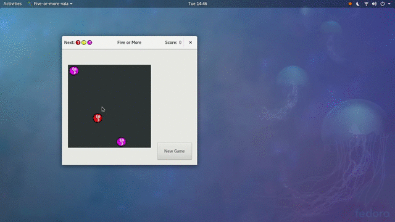Open the Activities overview

pos(12,4)
